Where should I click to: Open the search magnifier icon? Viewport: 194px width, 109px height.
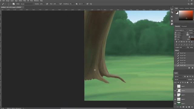pyautogui.click(x=189, y=4)
